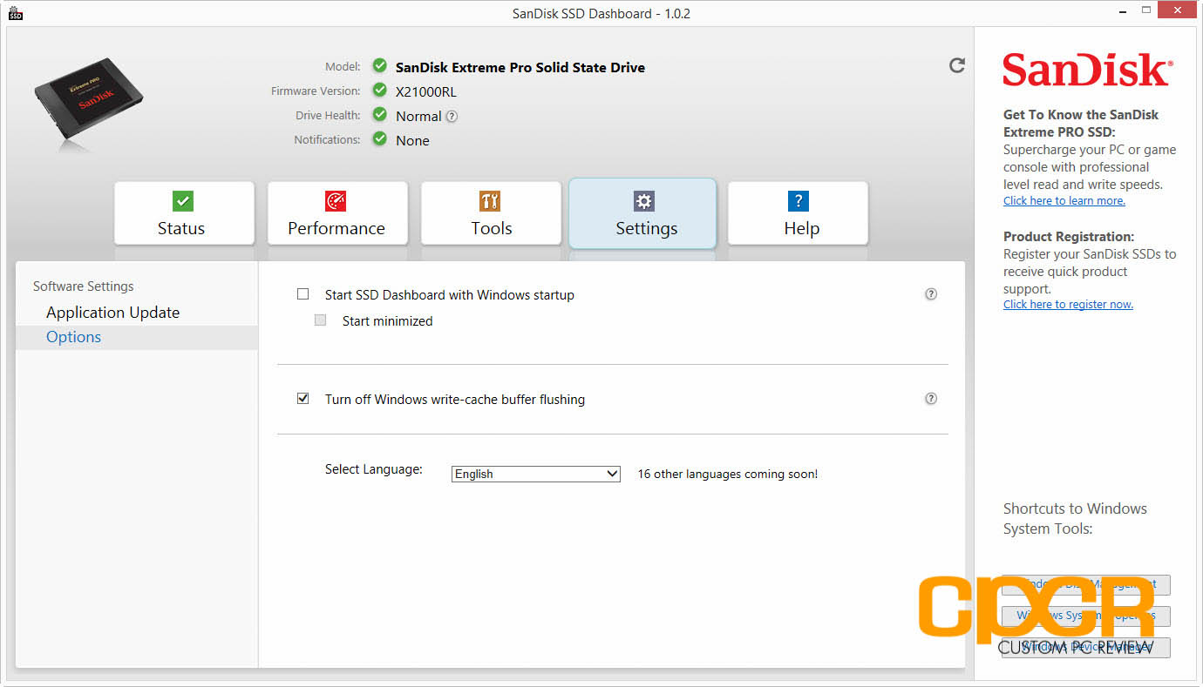
Task: Click the green check beside Notifications
Action: (379, 138)
